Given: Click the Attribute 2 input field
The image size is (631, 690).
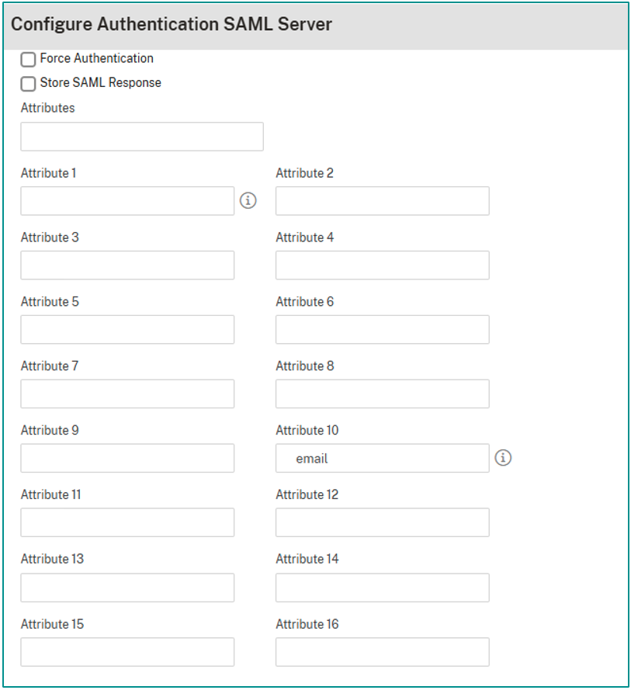Looking at the screenshot, I should pos(381,201).
